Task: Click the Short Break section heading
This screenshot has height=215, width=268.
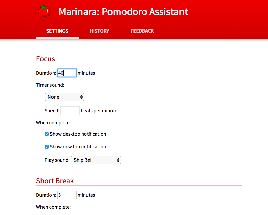Action: point(55,181)
